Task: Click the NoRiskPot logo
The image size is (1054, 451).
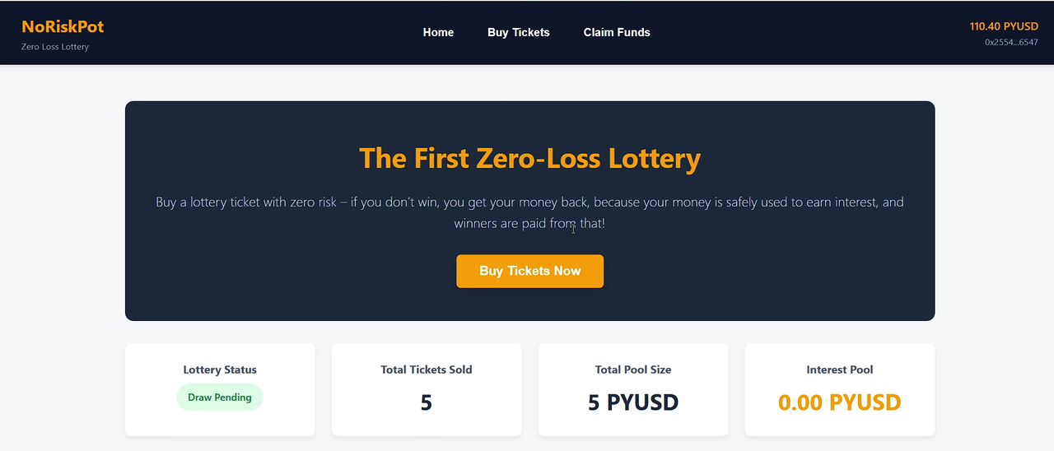Action: pyautogui.click(x=63, y=26)
